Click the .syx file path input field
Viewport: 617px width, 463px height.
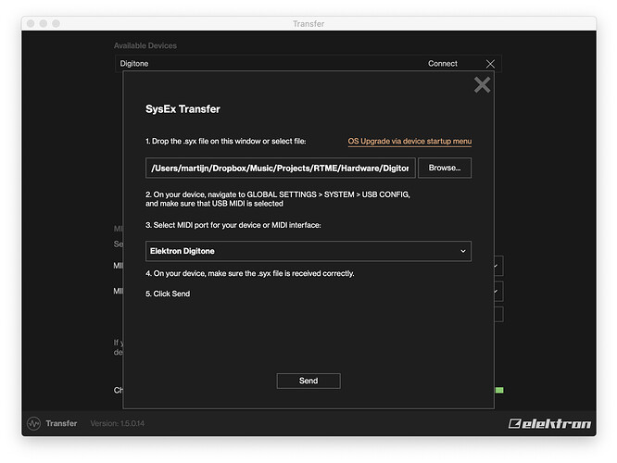pyautogui.click(x=280, y=169)
